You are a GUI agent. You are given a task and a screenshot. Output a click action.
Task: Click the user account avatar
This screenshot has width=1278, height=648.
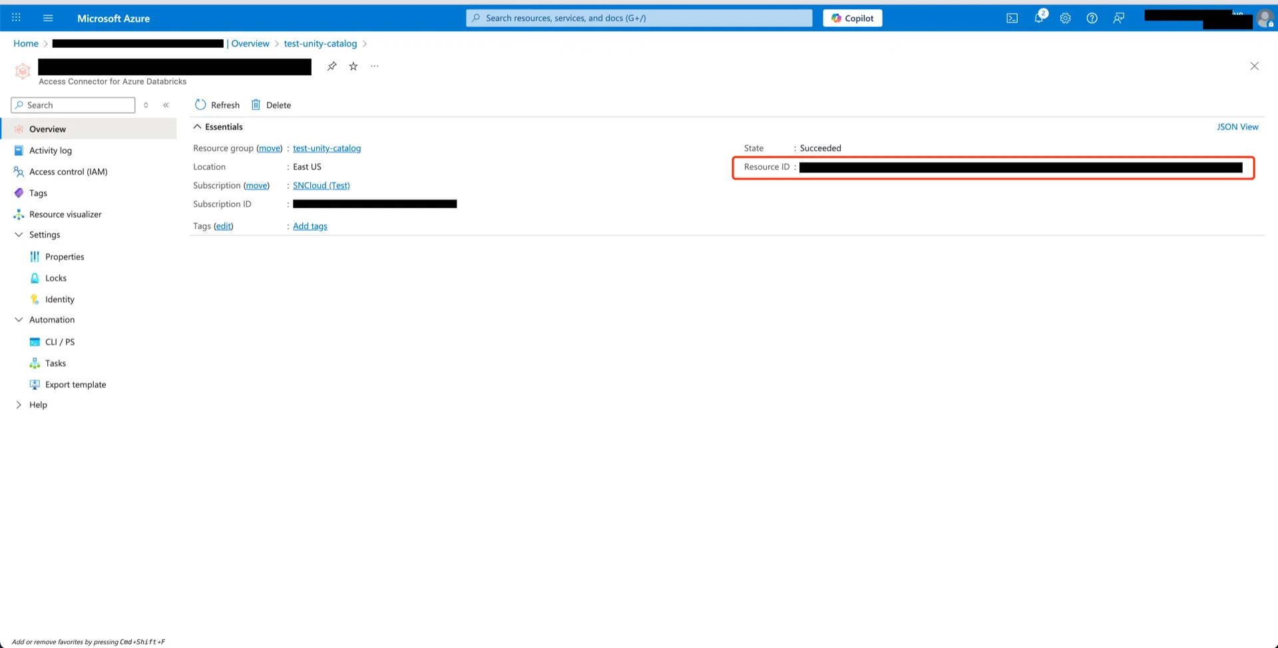[x=1264, y=19]
